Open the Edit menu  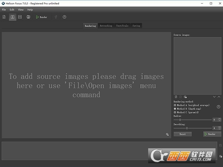[x=12, y=10]
